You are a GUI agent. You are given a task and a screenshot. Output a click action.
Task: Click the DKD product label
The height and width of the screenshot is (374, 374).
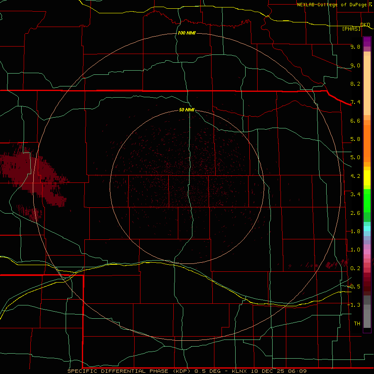coord(365,25)
